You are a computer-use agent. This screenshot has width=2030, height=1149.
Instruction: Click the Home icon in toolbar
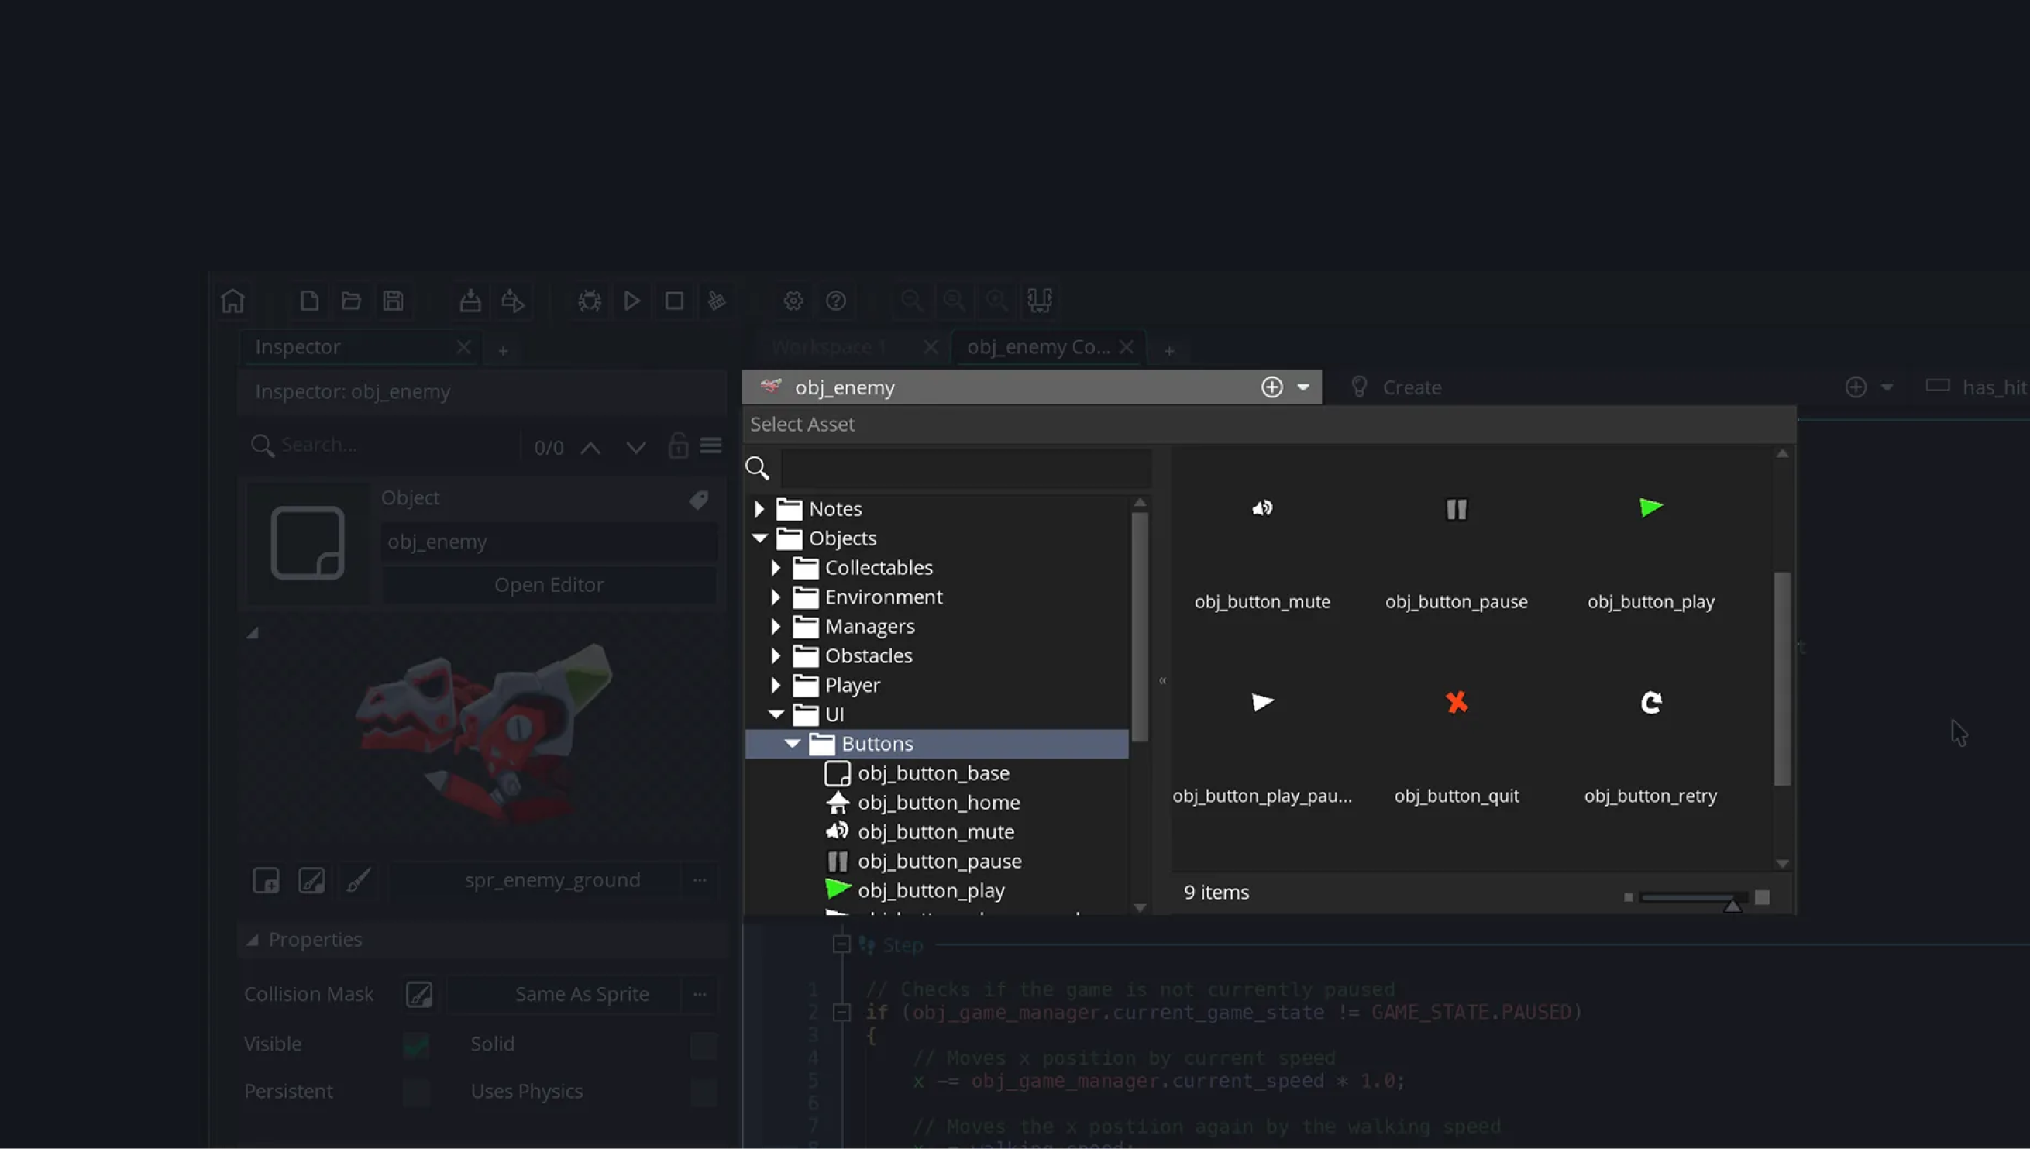click(x=232, y=301)
